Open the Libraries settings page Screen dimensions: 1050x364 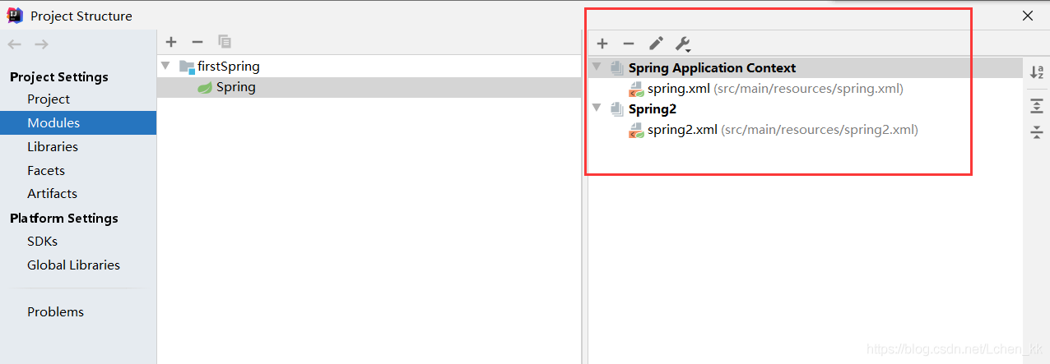click(x=53, y=147)
